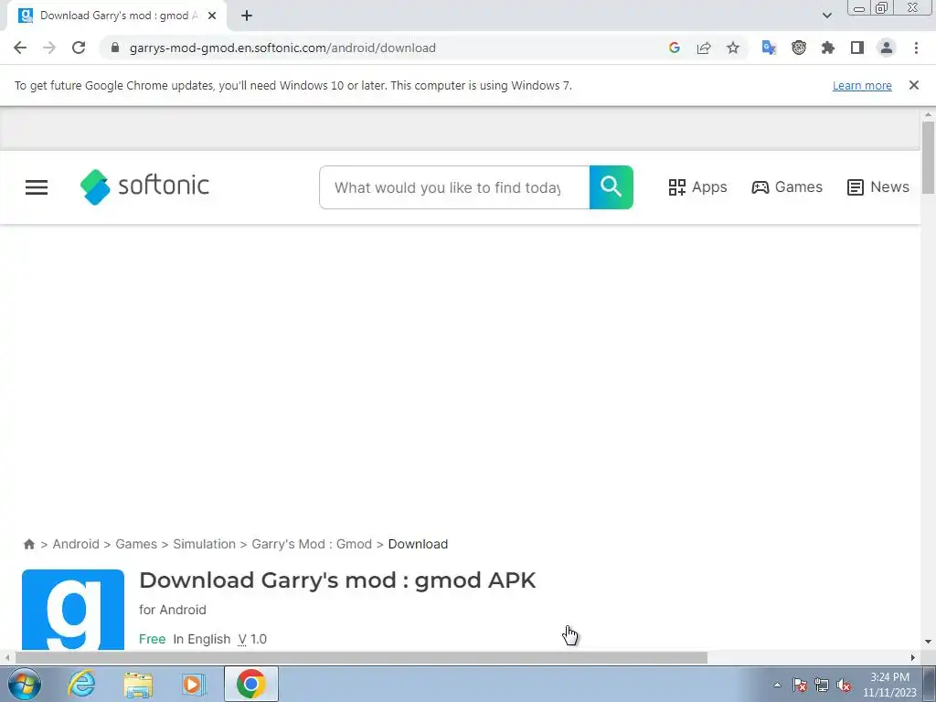Click the Softonic logo
This screenshot has height=702, width=936.
point(145,186)
